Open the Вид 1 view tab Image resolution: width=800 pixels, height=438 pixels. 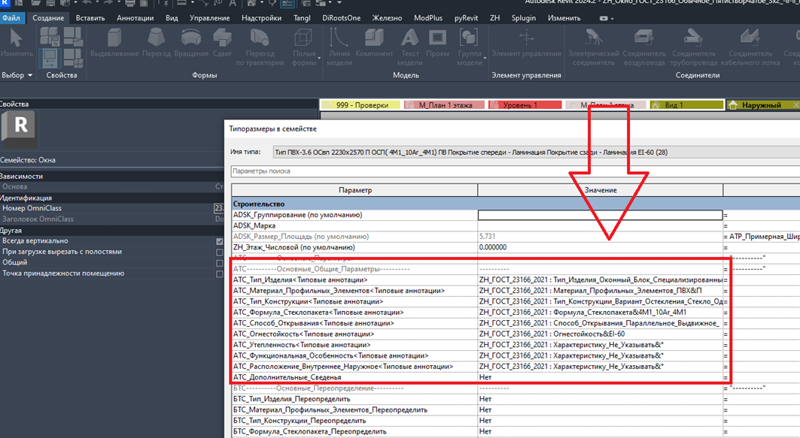685,105
